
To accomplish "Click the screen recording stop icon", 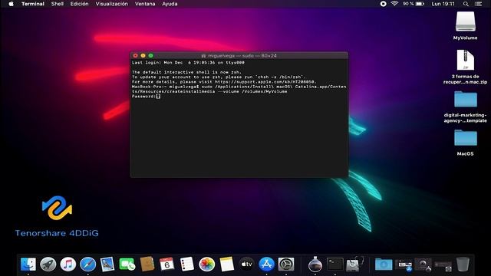I will [383, 4].
